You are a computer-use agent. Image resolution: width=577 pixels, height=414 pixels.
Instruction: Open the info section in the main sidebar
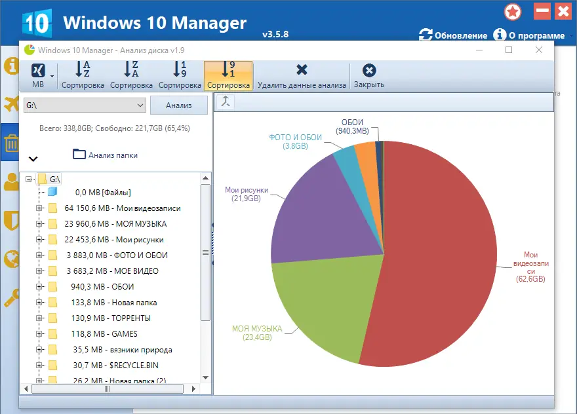[x=11, y=66]
